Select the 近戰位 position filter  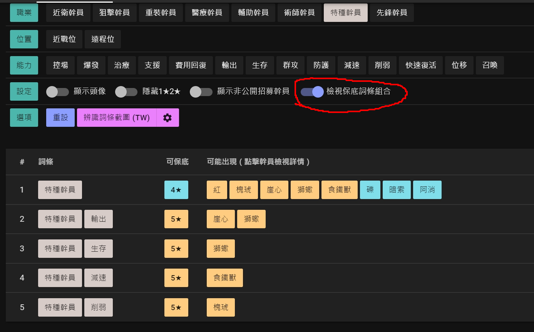coord(64,39)
